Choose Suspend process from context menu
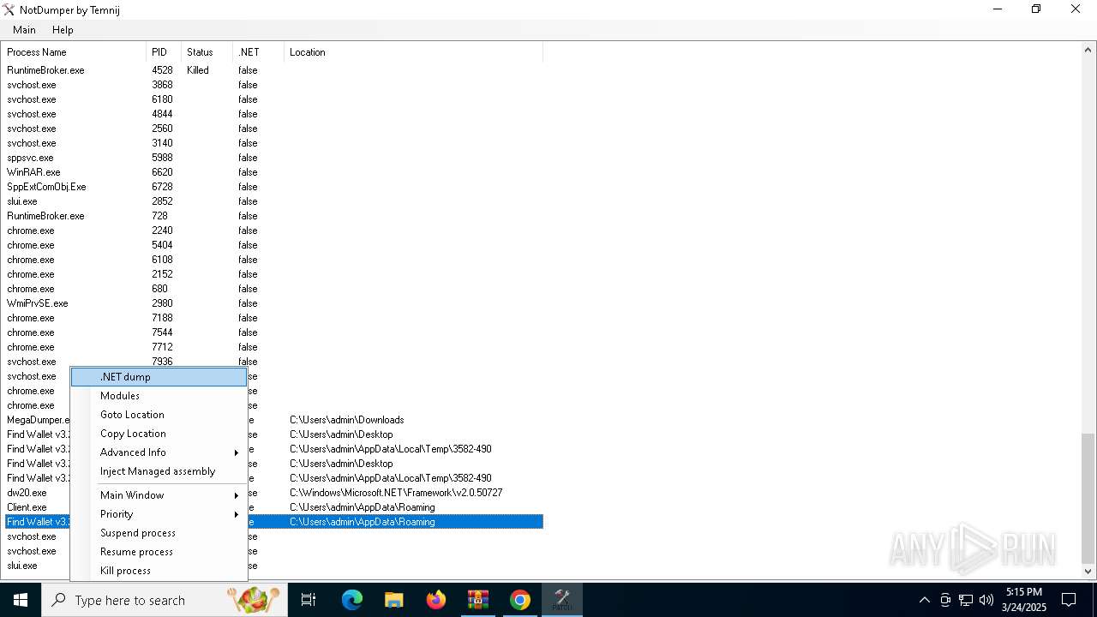The width and height of the screenshot is (1097, 617). pyautogui.click(x=159, y=533)
